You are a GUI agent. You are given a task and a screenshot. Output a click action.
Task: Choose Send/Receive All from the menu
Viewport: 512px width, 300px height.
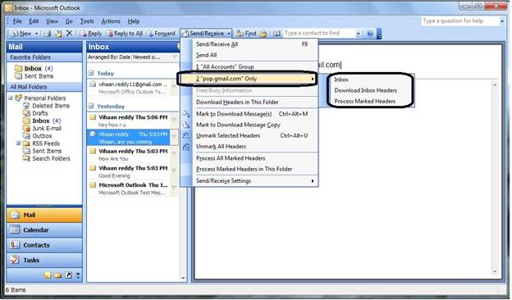pyautogui.click(x=249, y=44)
